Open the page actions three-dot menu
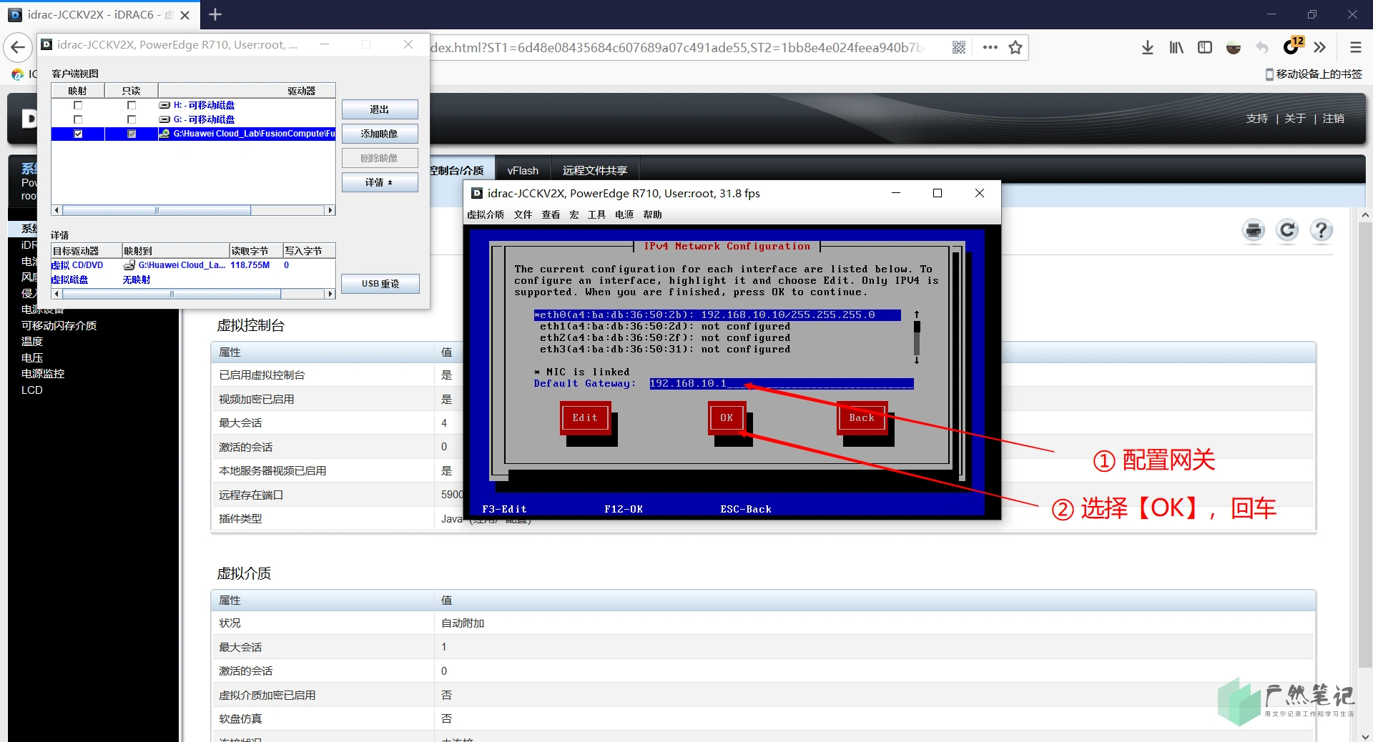The image size is (1373, 742). [x=990, y=48]
